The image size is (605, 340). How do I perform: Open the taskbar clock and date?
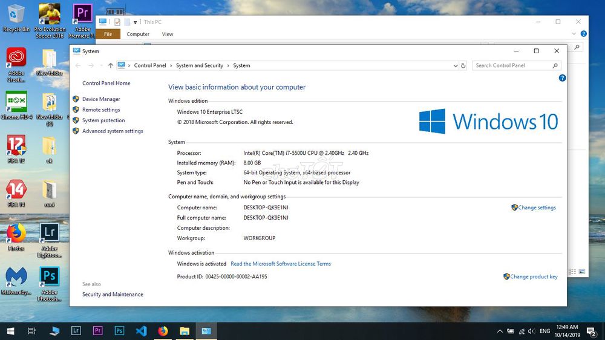point(567,331)
